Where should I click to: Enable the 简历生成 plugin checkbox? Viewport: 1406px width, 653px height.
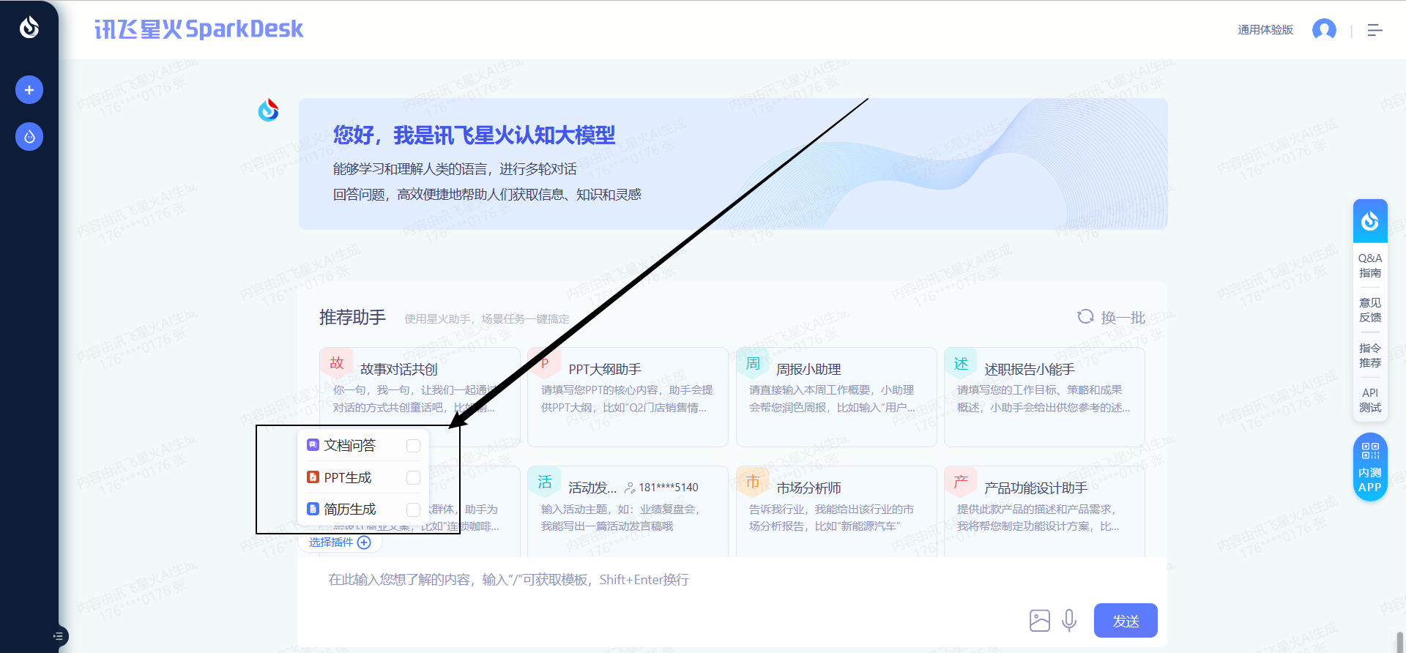(x=413, y=509)
